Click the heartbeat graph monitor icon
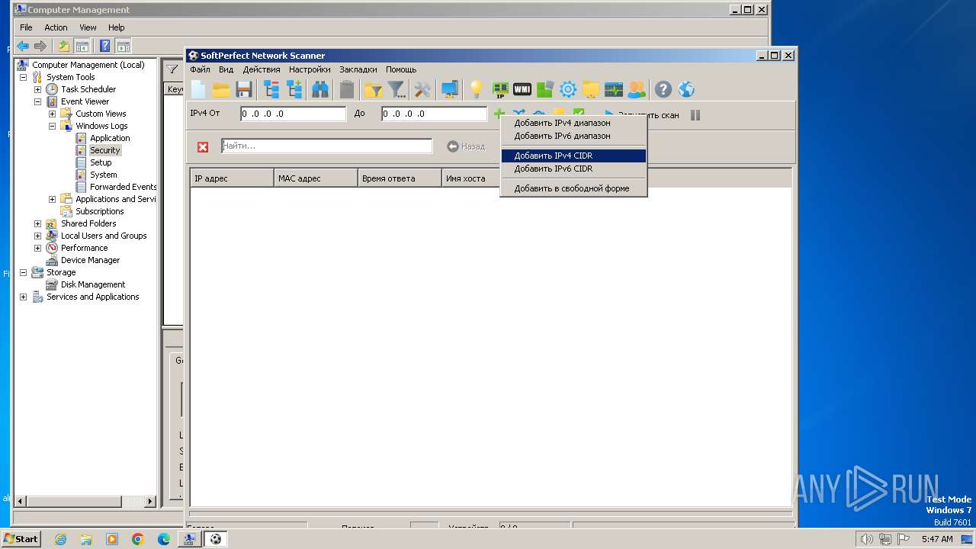This screenshot has height=549, width=976. tap(614, 90)
